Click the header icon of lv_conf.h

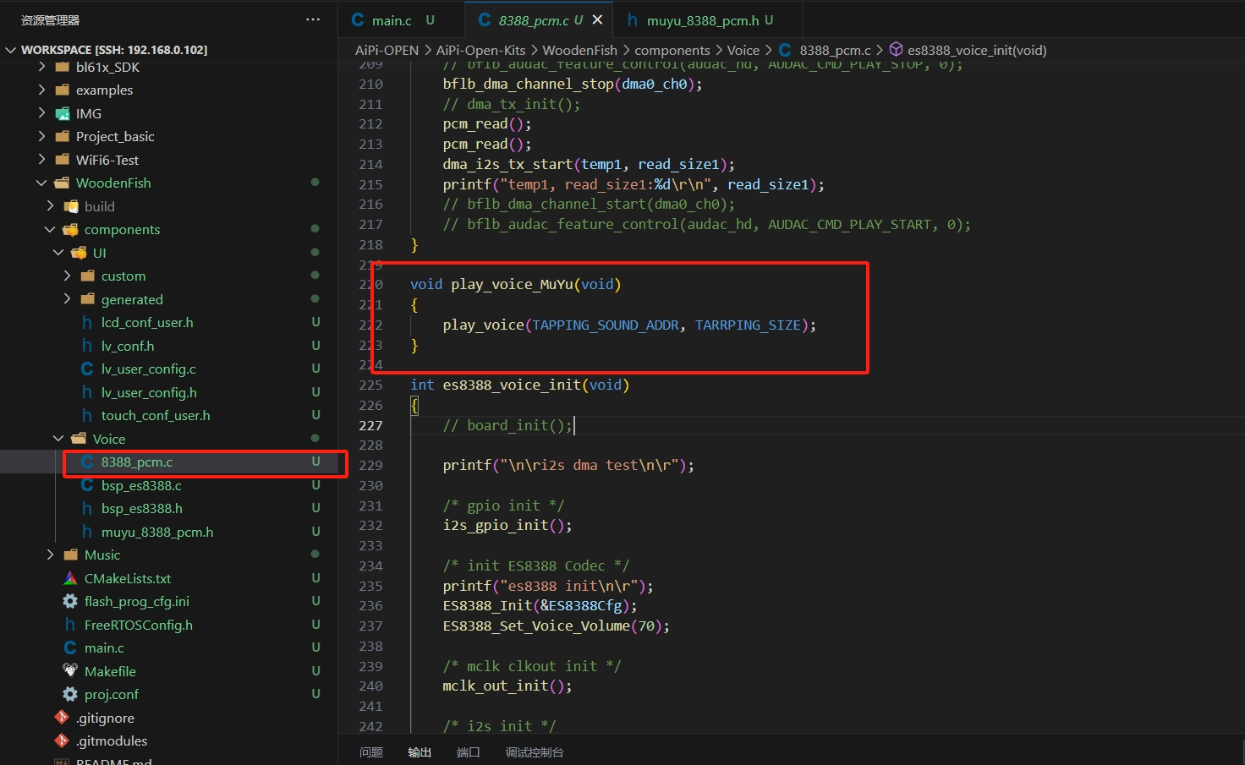coord(87,346)
